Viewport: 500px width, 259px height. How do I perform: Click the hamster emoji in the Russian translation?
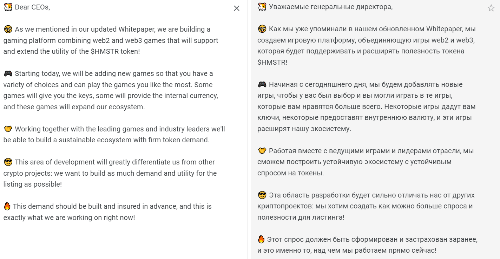click(x=262, y=7)
